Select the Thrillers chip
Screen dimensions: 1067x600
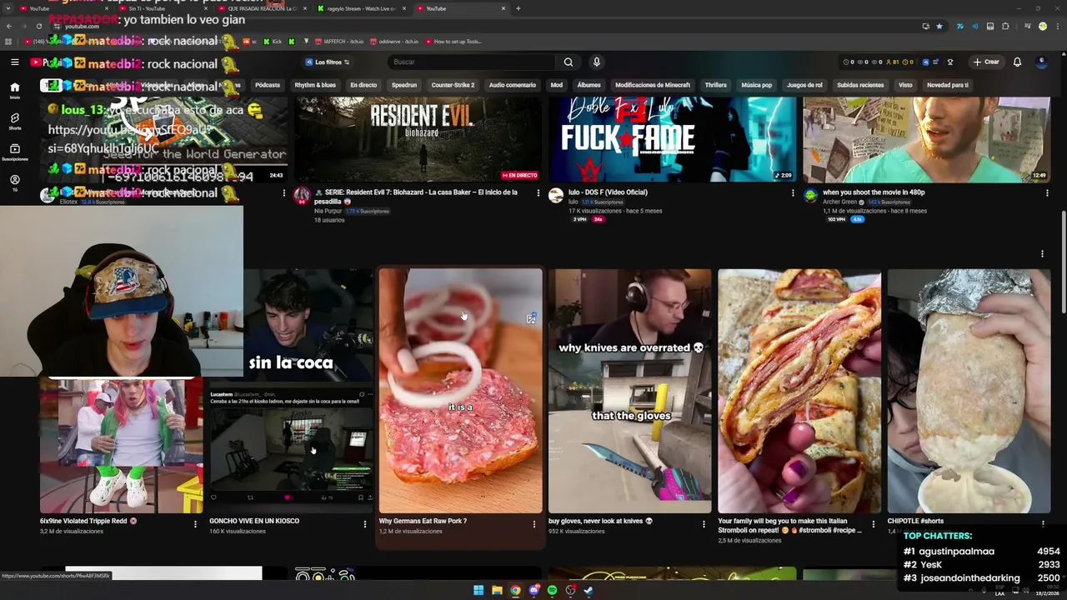point(715,85)
